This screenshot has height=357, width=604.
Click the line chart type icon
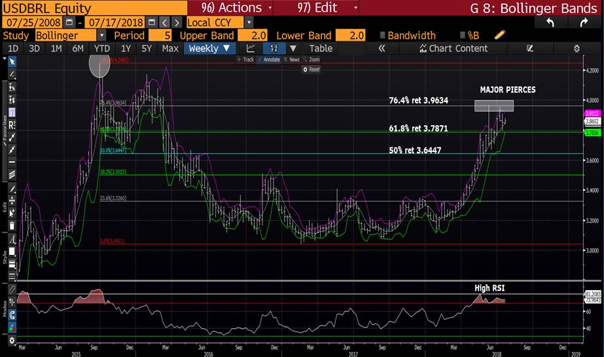(250, 48)
